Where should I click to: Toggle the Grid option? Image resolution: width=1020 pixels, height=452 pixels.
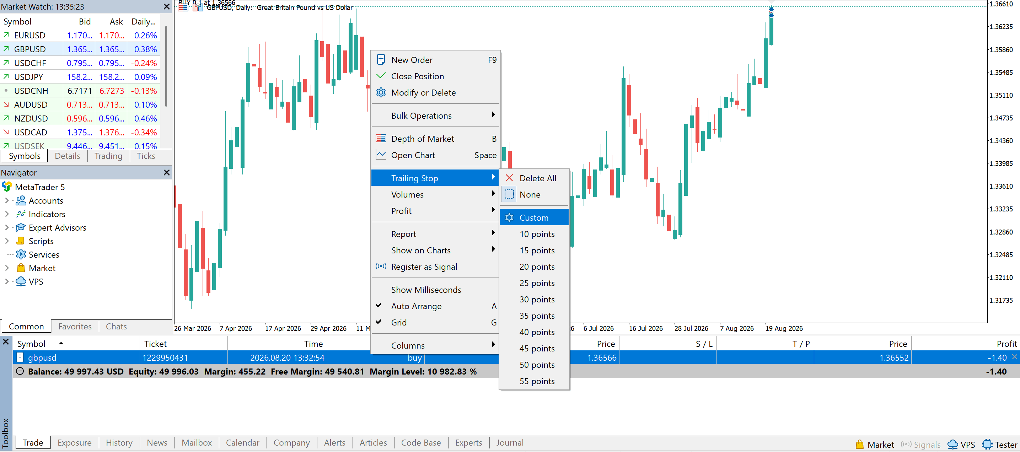(x=435, y=322)
